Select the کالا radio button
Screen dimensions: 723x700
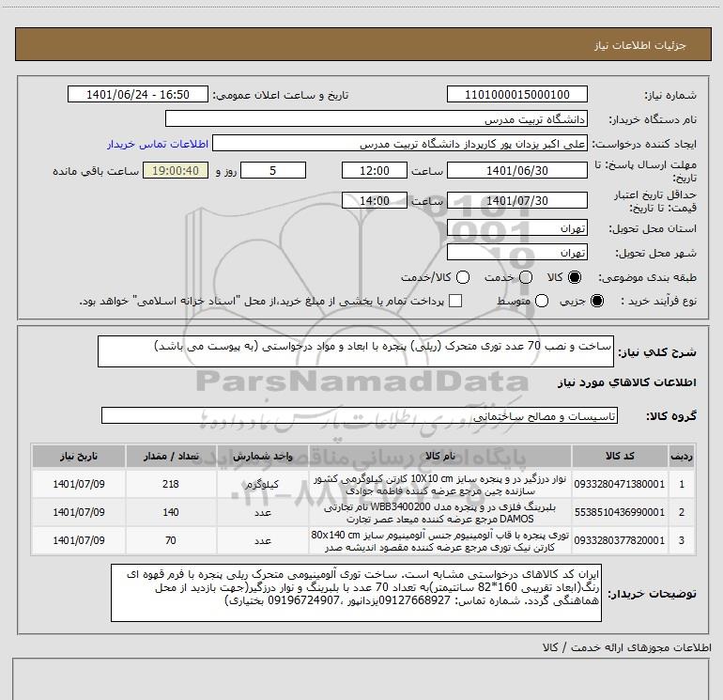[575, 277]
